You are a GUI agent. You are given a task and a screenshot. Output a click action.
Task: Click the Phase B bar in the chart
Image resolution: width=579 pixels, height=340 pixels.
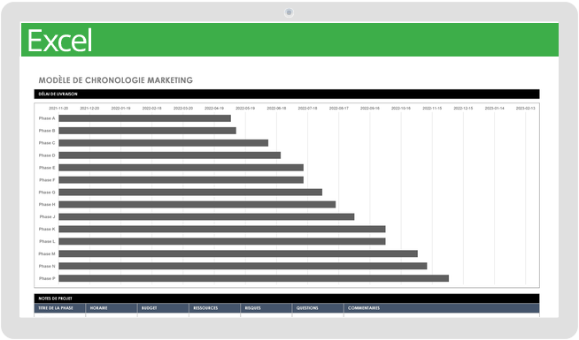(x=147, y=131)
